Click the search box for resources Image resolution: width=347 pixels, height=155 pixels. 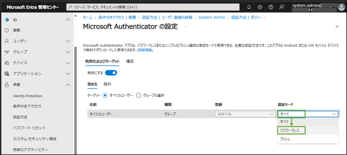point(153,7)
